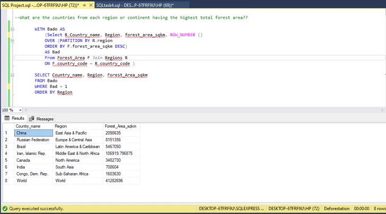The image size is (386, 214).
Task: Select the India cell
Action: tap(33, 167)
